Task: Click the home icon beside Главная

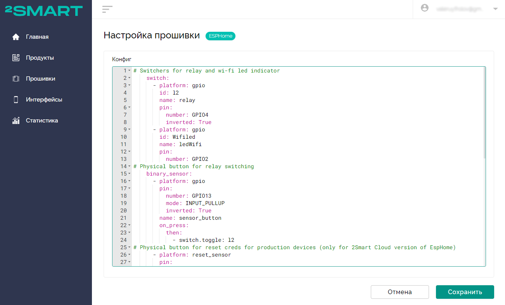Action: [16, 37]
